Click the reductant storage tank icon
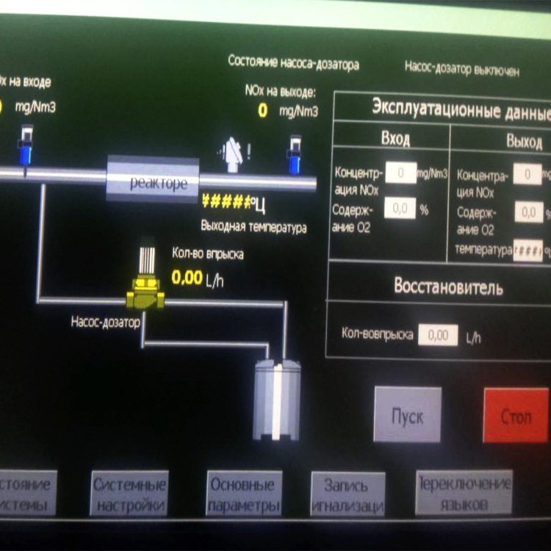Screen dimensions: 551x551 (x=277, y=397)
